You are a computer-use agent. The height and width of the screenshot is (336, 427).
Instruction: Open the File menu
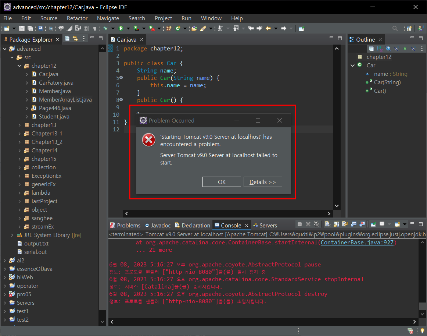7,18
